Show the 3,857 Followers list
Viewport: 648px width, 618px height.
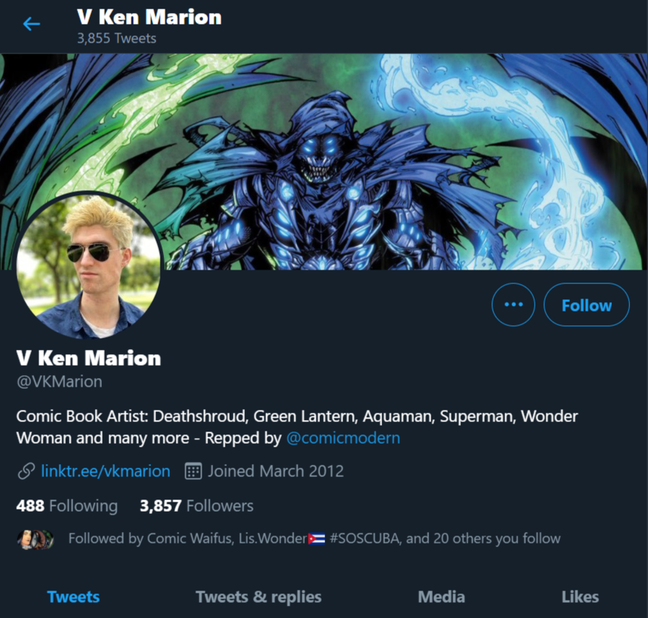pos(196,505)
